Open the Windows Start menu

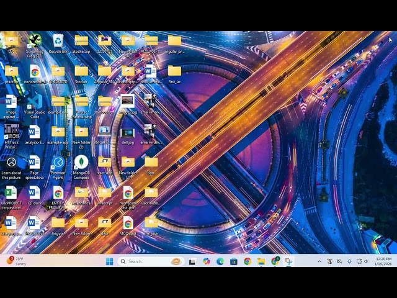click(x=109, y=261)
